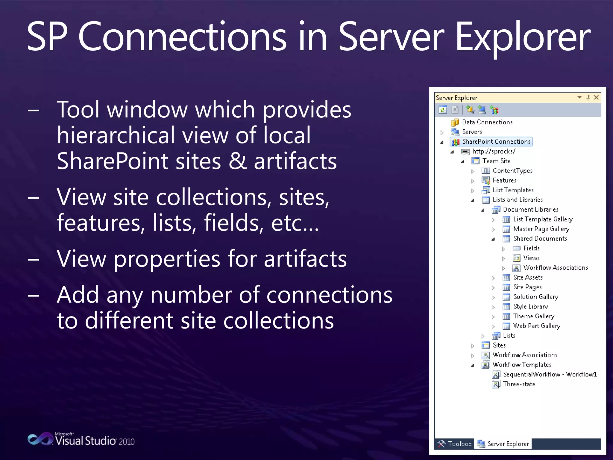Screen dimensions: 613x460
Task: Select the SharePoint Connections node
Action: tap(496, 142)
